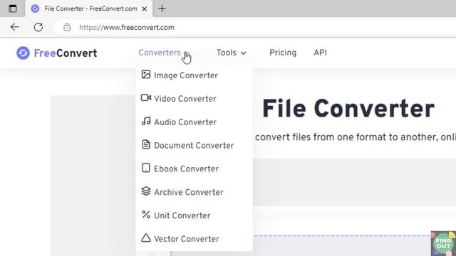This screenshot has height=256, width=456.
Task: Open the tab actions sidebar icon
Action: point(13,9)
